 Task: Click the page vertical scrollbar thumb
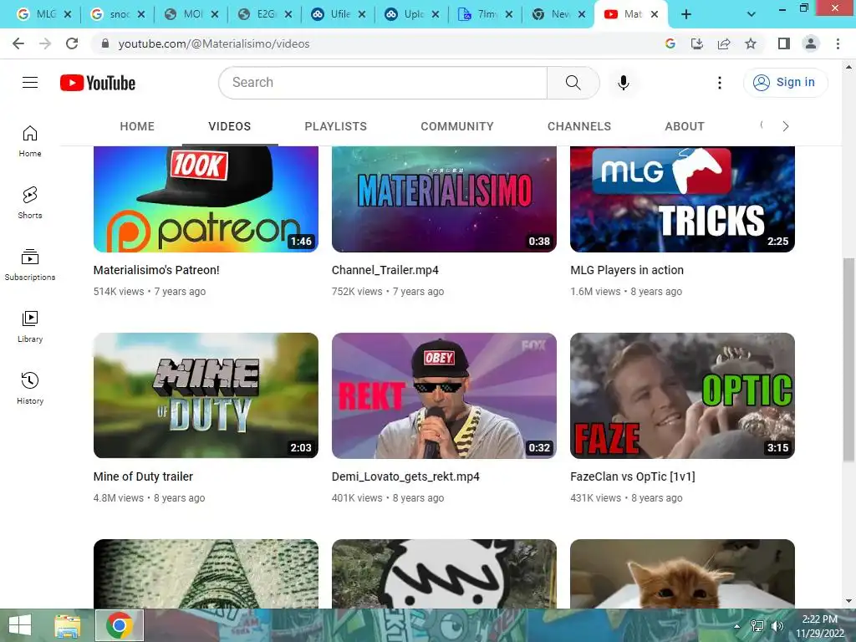click(x=848, y=359)
